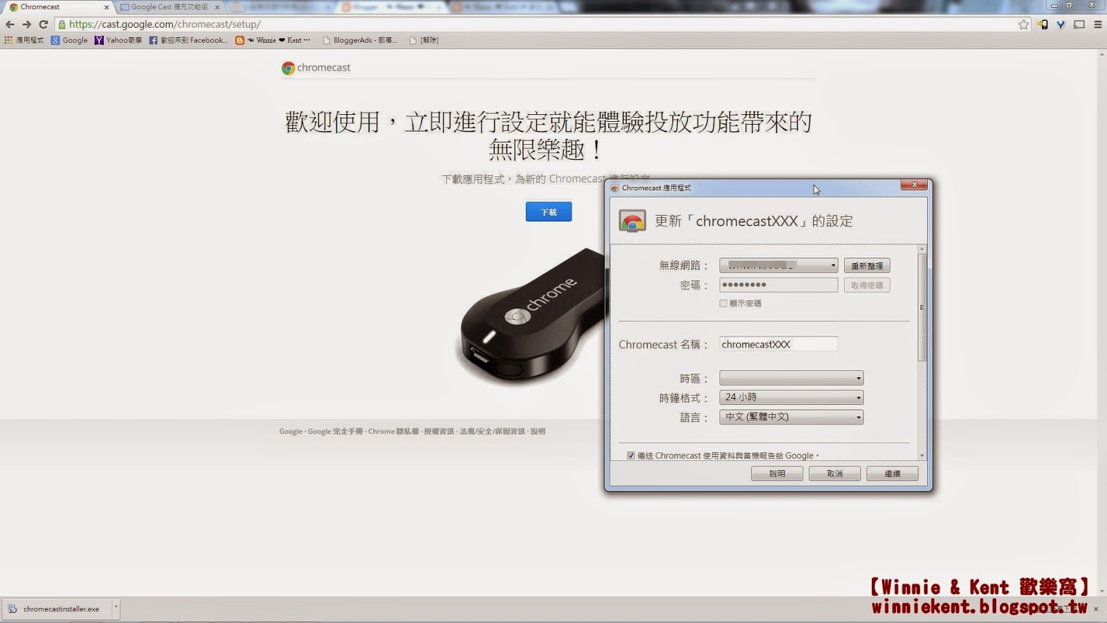Close the Chromecast tab

107,7
